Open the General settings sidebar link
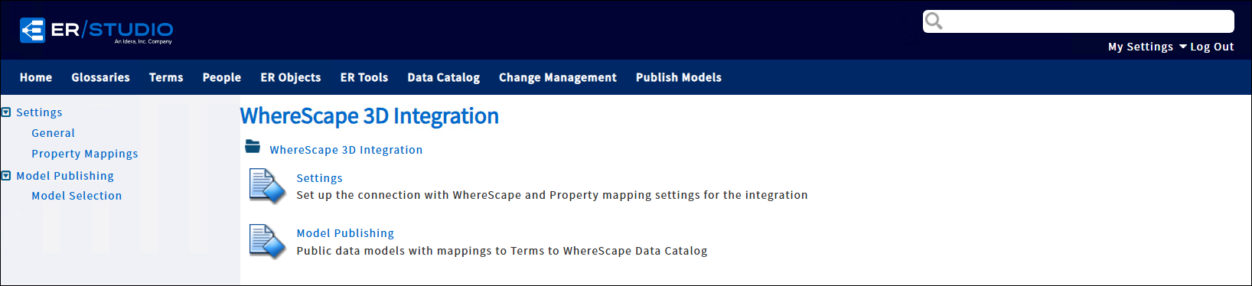This screenshot has width=1252, height=286. pos(54,133)
